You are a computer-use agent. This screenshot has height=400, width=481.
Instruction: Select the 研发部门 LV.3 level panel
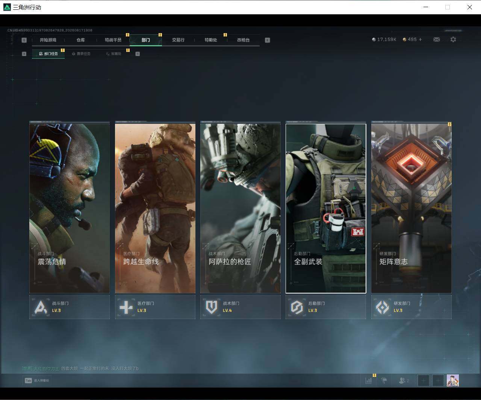pyautogui.click(x=411, y=307)
